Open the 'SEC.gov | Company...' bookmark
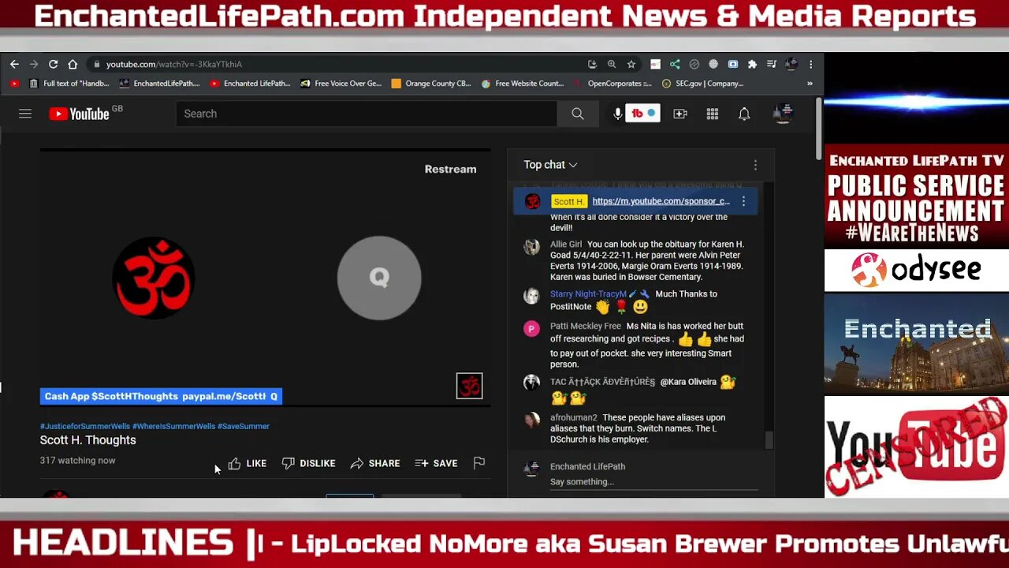 [702, 84]
